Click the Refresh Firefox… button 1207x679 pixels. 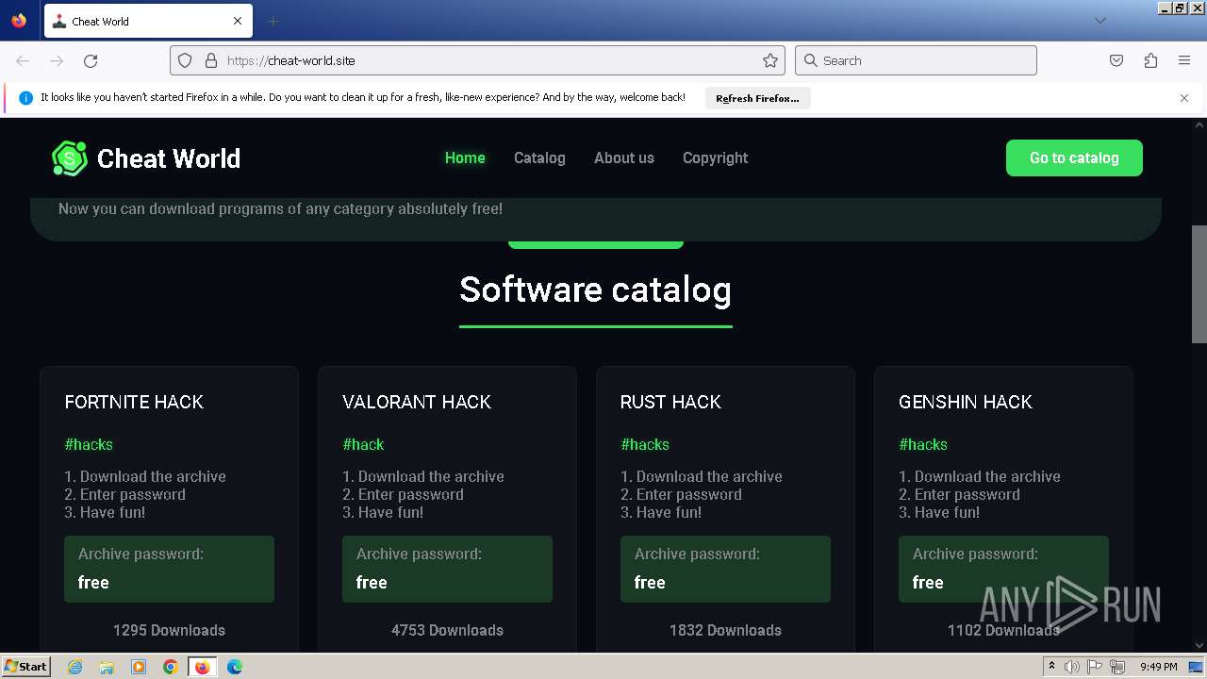[757, 98]
